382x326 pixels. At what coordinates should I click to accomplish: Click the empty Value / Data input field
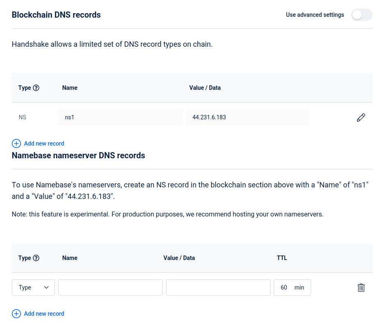click(218, 287)
